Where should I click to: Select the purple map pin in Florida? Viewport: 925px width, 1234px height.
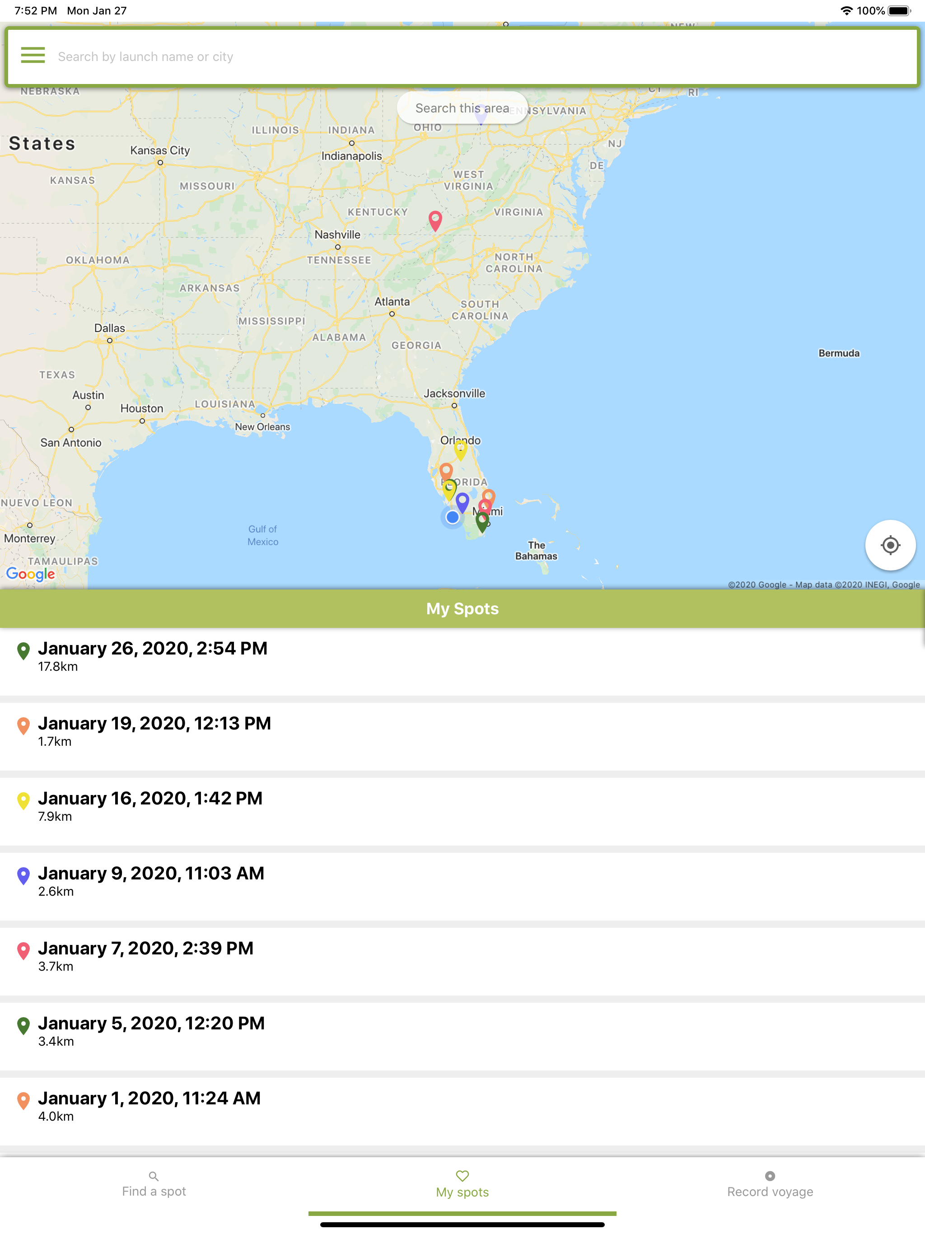462,502
